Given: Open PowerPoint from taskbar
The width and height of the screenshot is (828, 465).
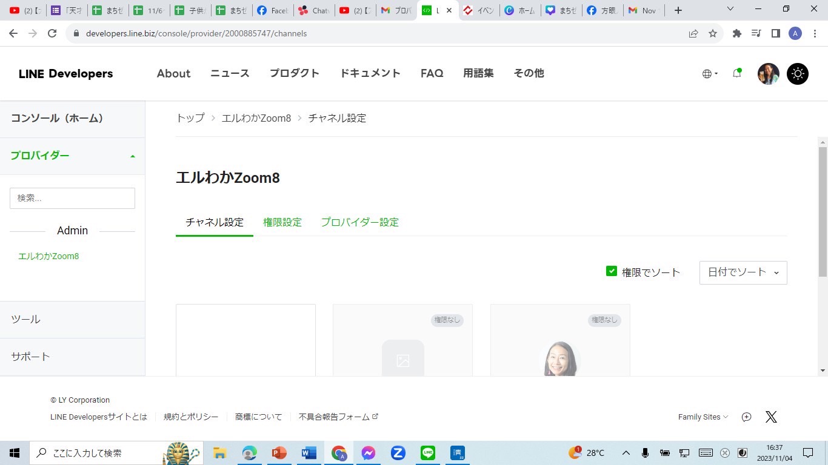Looking at the screenshot, I should tap(279, 453).
